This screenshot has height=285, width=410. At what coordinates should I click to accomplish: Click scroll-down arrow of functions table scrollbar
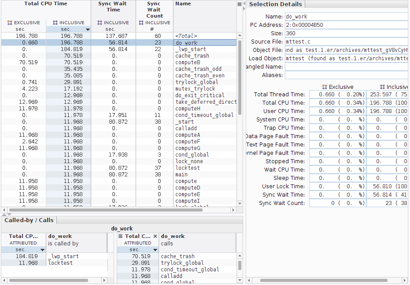[240, 204]
